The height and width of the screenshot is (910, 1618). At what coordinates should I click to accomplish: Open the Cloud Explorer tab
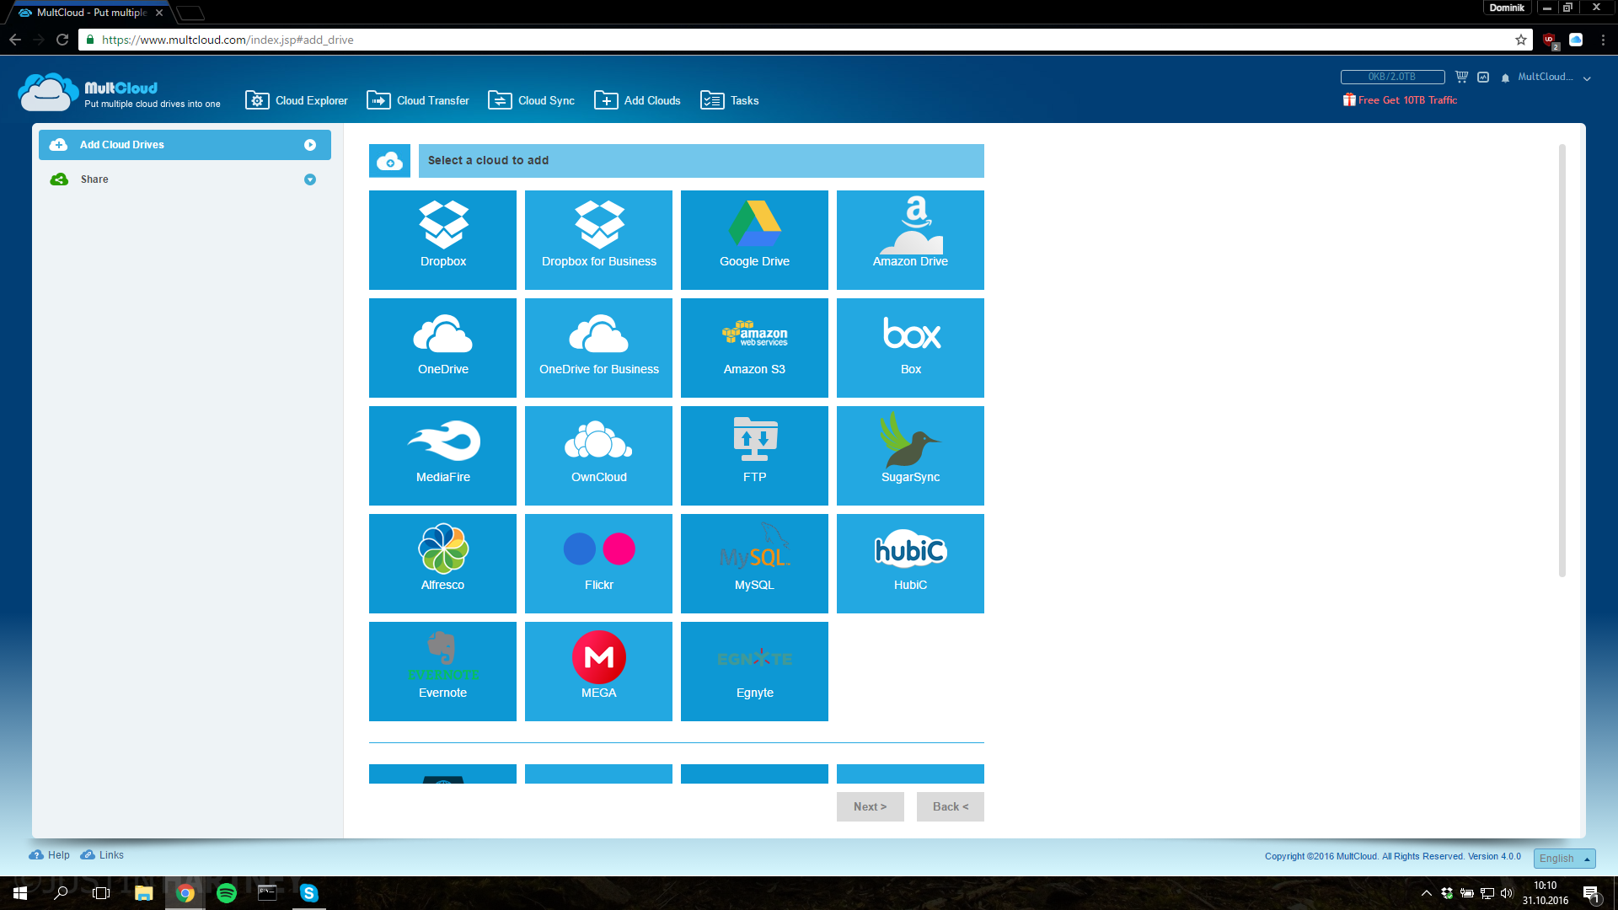point(297,100)
